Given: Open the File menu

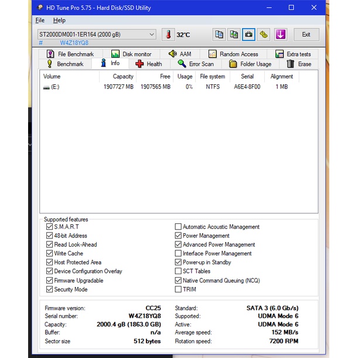Looking at the screenshot, I should point(40,21).
